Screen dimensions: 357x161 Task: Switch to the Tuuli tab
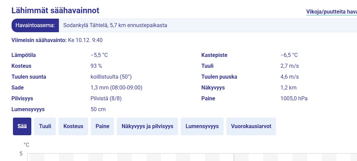[45, 126]
